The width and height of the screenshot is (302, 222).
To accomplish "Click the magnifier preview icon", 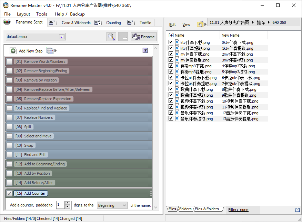I will tap(111, 37).
